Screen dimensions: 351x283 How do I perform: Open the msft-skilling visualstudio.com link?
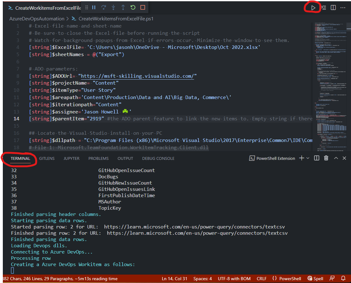(137, 76)
